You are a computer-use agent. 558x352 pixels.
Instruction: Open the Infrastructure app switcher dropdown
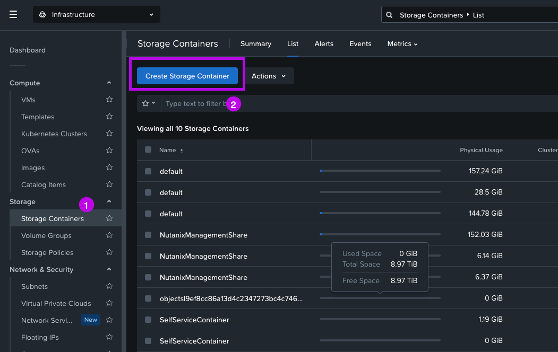click(x=97, y=14)
